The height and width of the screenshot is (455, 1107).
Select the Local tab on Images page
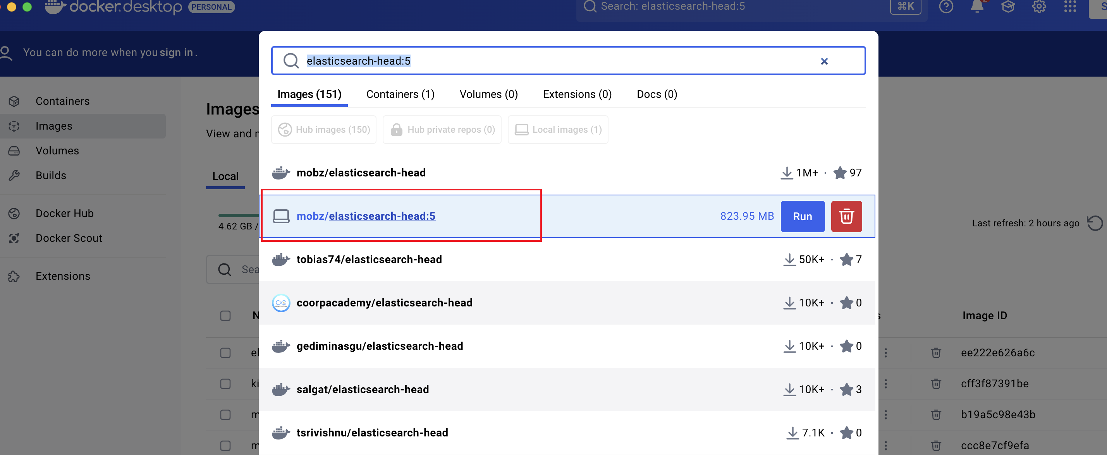225,176
